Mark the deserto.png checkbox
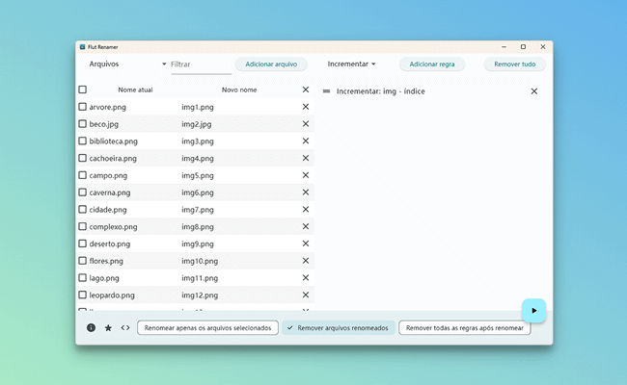627x385 pixels. [82, 244]
